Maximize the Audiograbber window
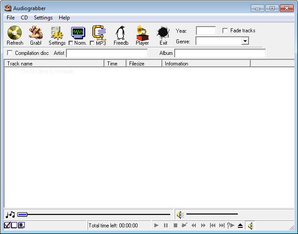The width and height of the screenshot is (298, 234). pos(272,8)
